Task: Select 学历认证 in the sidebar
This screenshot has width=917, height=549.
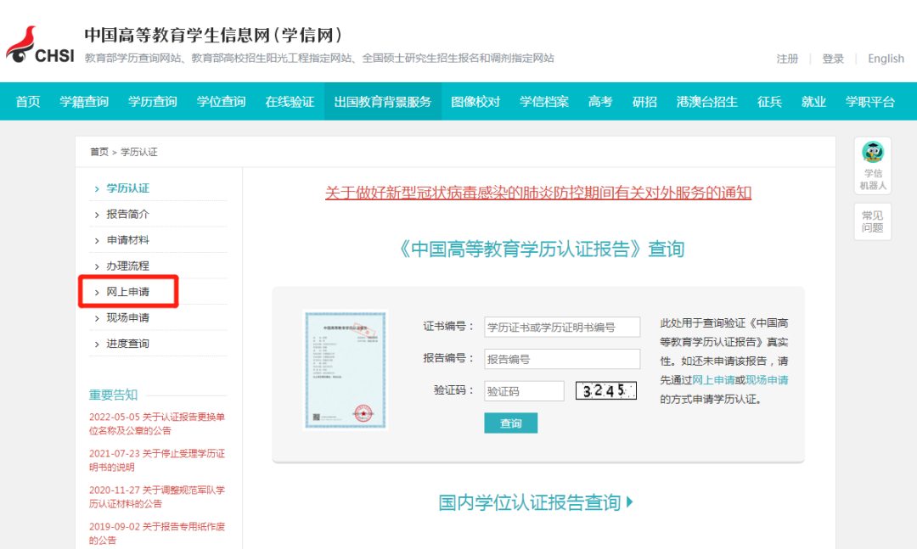Action: [127, 188]
